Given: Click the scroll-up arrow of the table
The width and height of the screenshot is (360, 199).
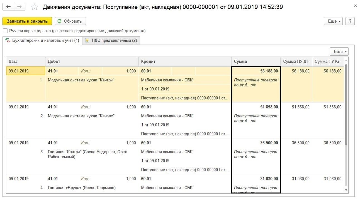Looking at the screenshot, I should [x=346, y=60].
